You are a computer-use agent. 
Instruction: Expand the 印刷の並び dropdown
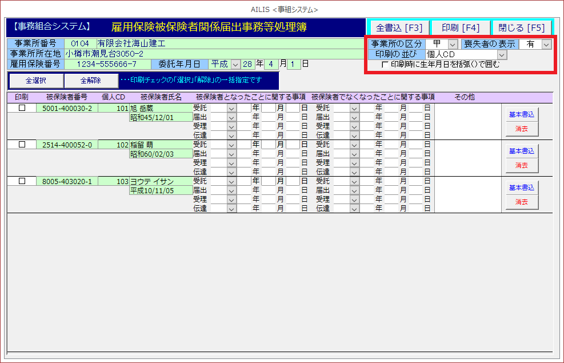click(x=502, y=54)
